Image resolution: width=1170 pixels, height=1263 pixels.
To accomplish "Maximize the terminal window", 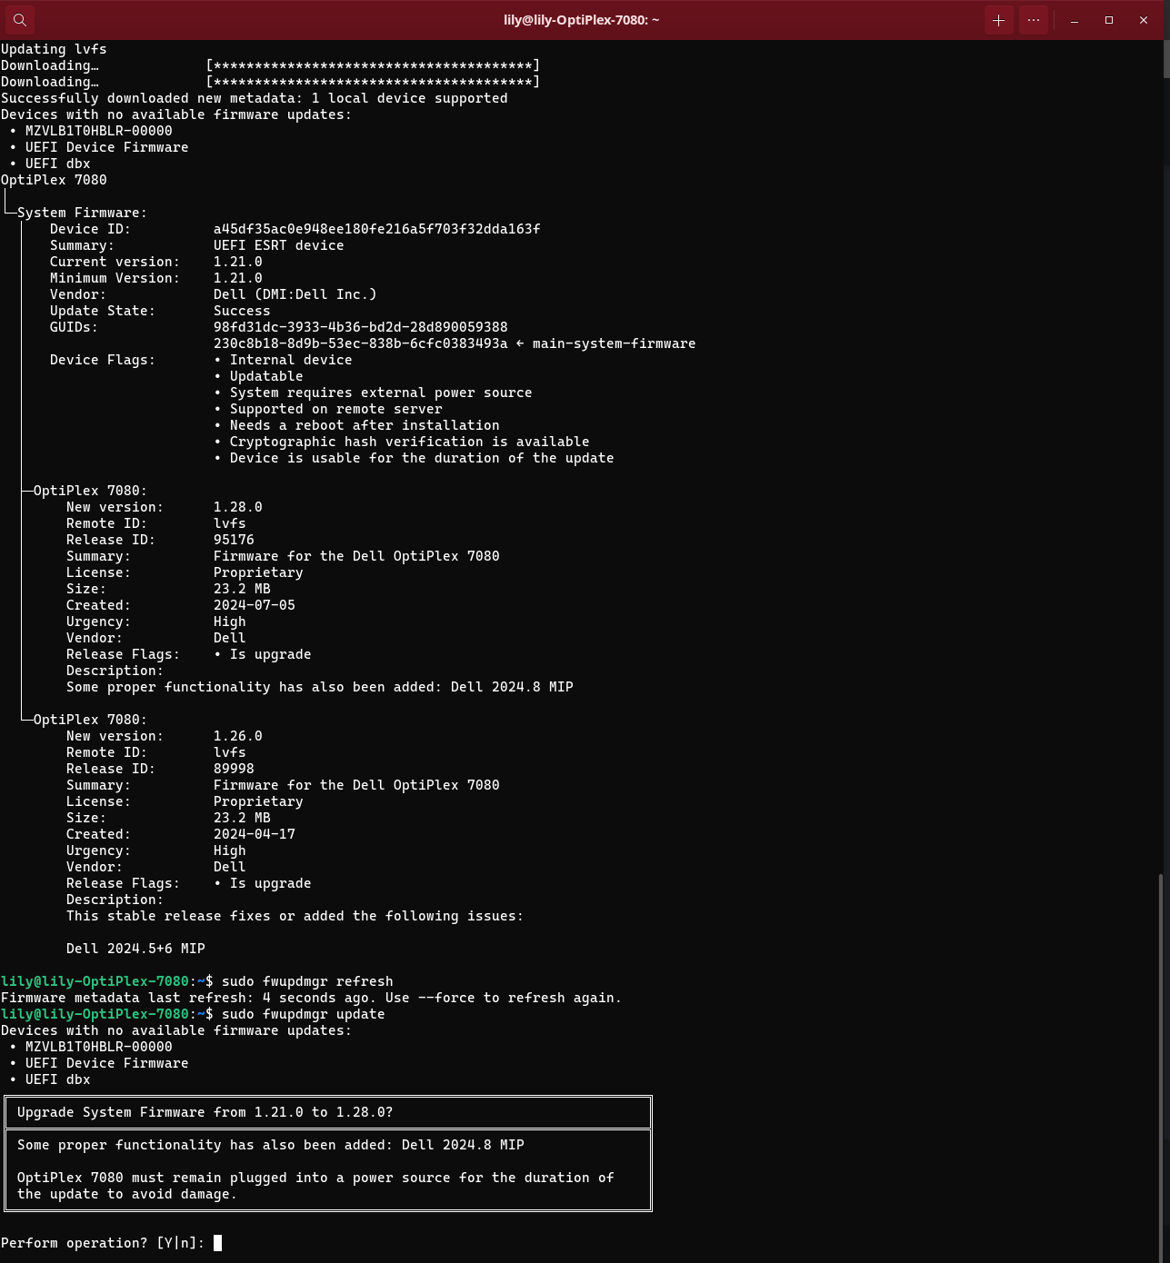I will [1109, 20].
